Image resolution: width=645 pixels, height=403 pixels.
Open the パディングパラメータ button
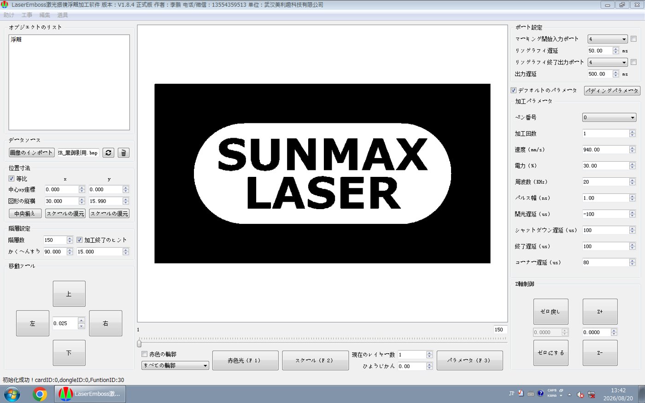(x=612, y=91)
